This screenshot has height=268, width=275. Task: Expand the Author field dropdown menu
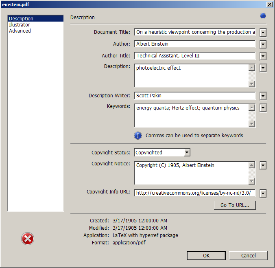click(x=263, y=44)
